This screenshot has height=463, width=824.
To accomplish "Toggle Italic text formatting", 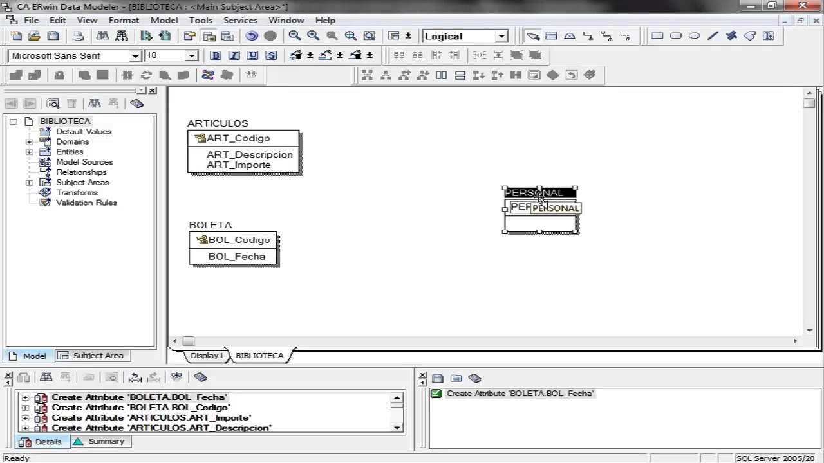I will click(234, 55).
